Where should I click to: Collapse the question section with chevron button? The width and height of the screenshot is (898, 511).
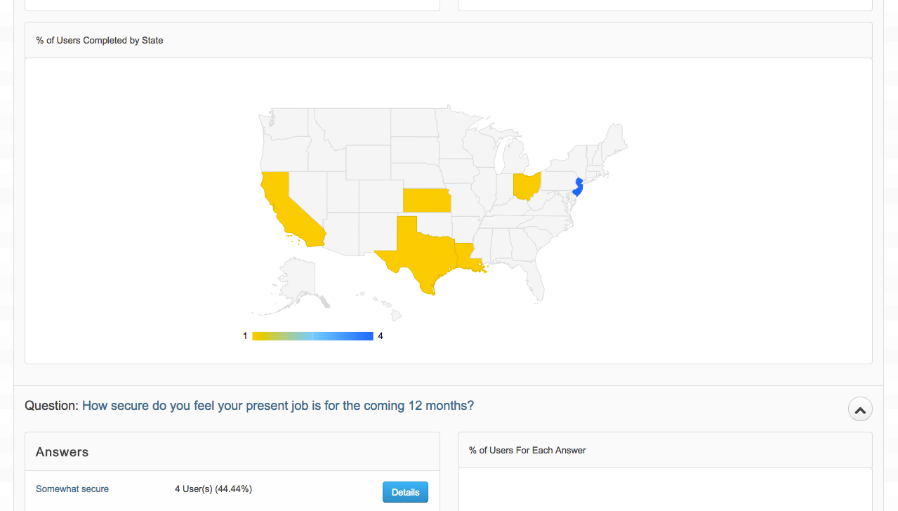860,409
